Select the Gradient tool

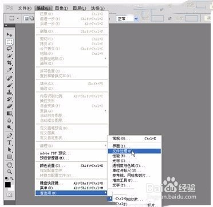9,113
